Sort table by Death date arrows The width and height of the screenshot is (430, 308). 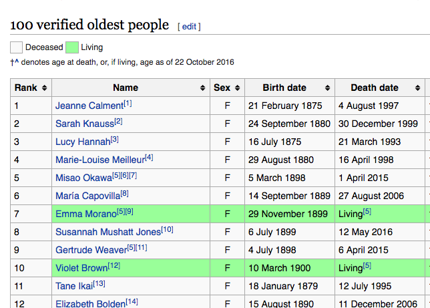click(418, 88)
